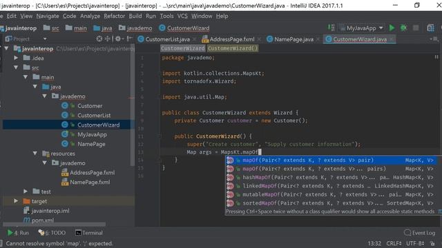Click the 13:32 cursor position indicator
The height and width of the screenshot is (248, 442).
[x=374, y=243]
